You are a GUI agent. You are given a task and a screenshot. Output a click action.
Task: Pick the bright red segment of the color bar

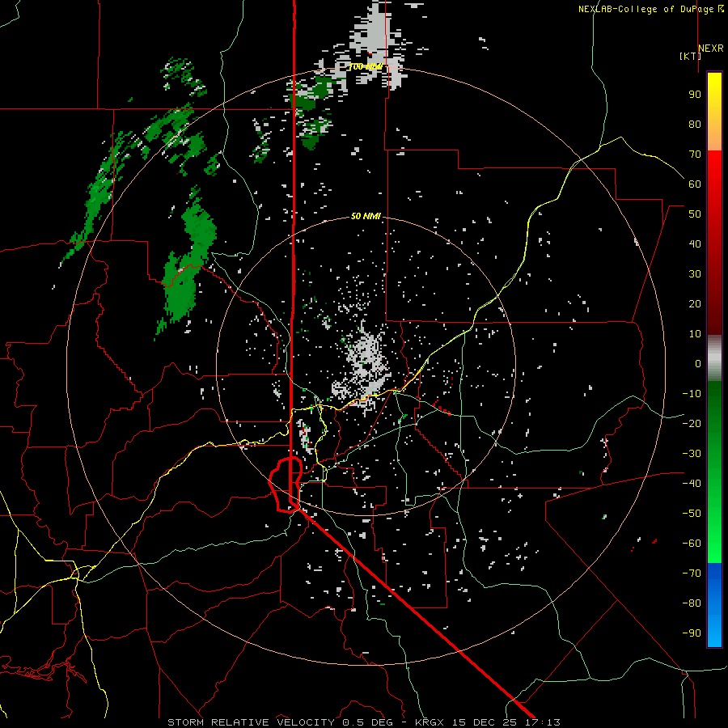714,186
